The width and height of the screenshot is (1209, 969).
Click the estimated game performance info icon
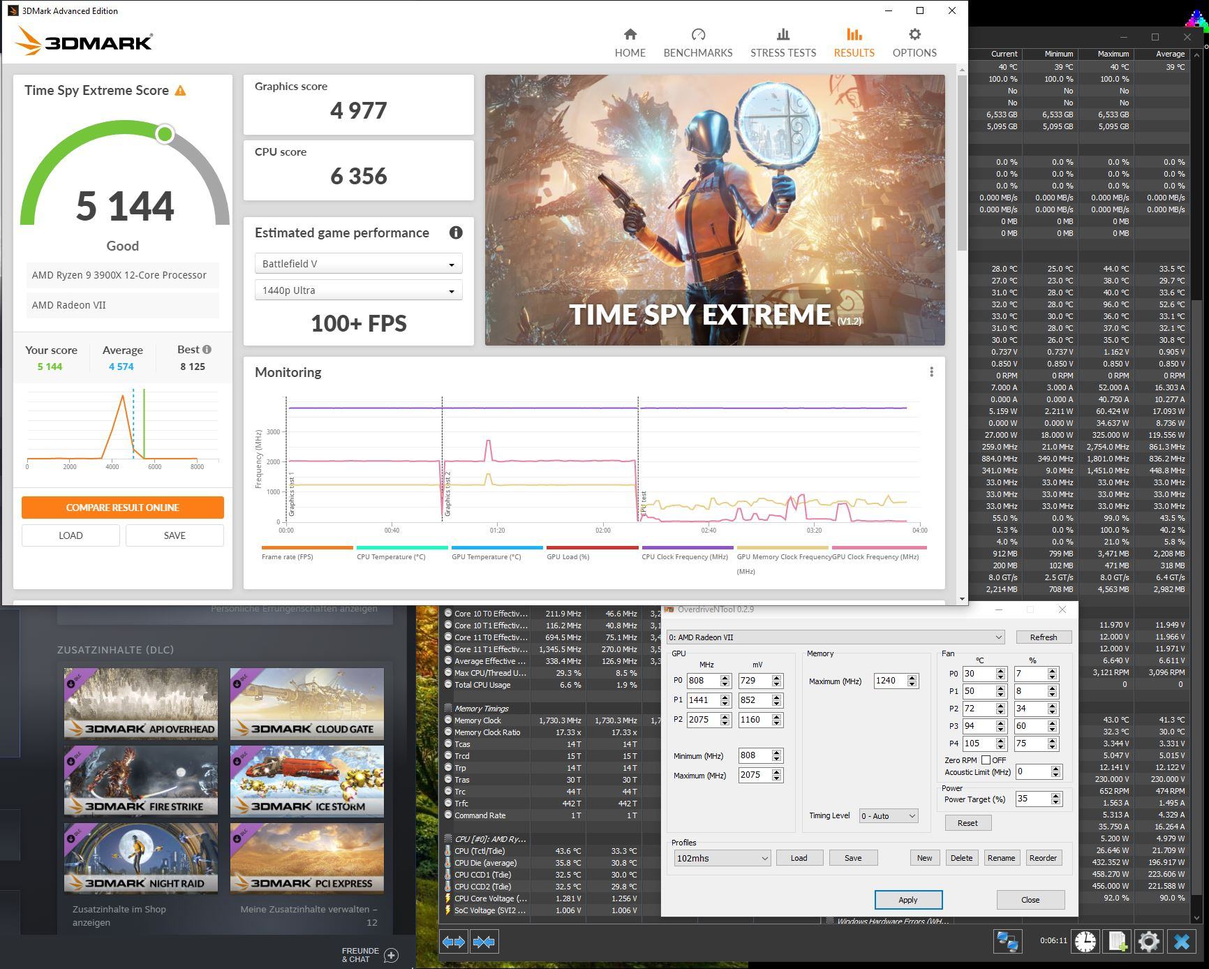pos(456,232)
